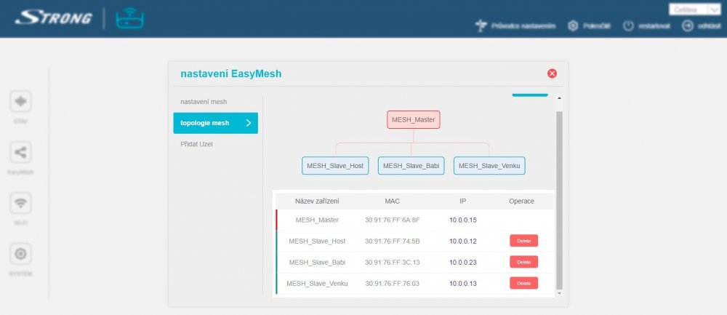Open the SYSTÉM sidebar gear icon
Screen dimensions: 727x315
(20, 254)
